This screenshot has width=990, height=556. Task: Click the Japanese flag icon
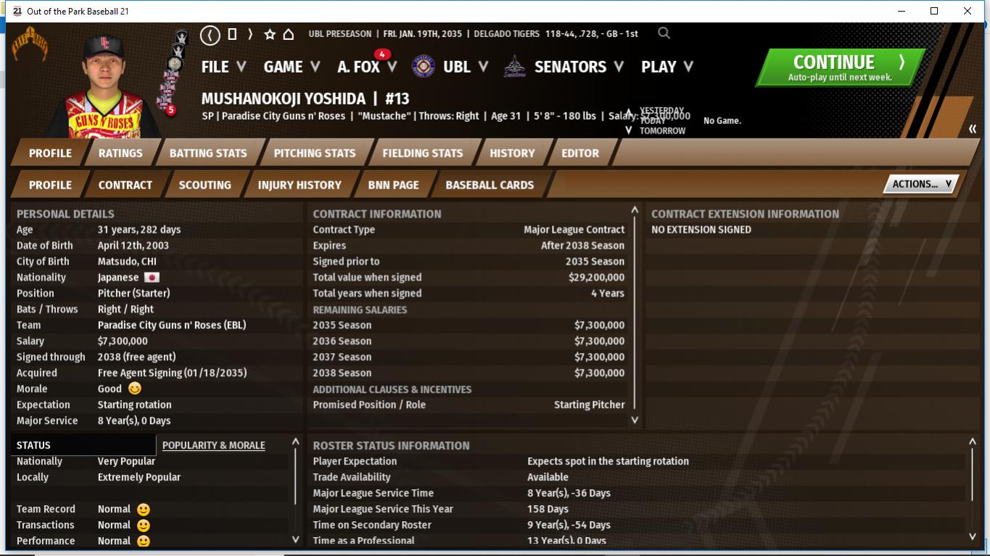pyautogui.click(x=152, y=278)
